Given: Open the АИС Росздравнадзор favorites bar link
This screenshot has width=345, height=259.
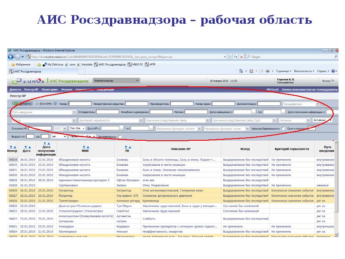Looking at the screenshot, I should click(x=110, y=64).
